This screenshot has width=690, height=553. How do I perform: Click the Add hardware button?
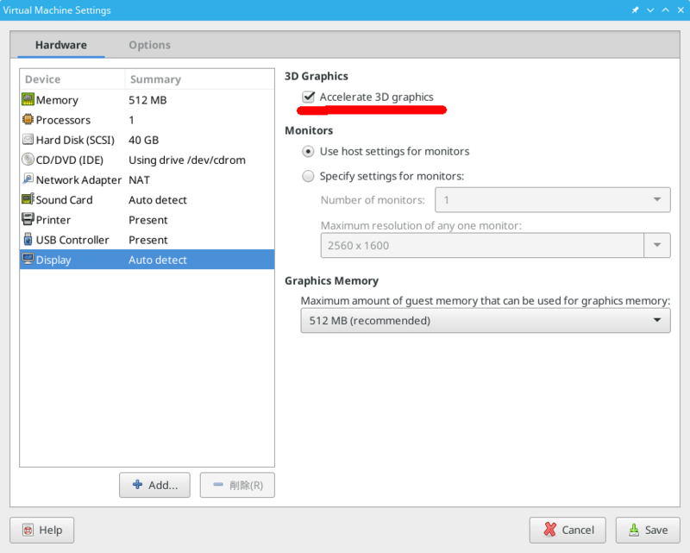click(x=154, y=485)
